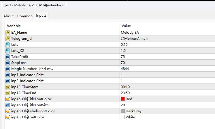Switch to the About tab
The width and height of the screenshot is (215, 129).
(x=8, y=16)
